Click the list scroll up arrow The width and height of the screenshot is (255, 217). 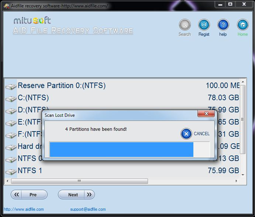coord(243,82)
